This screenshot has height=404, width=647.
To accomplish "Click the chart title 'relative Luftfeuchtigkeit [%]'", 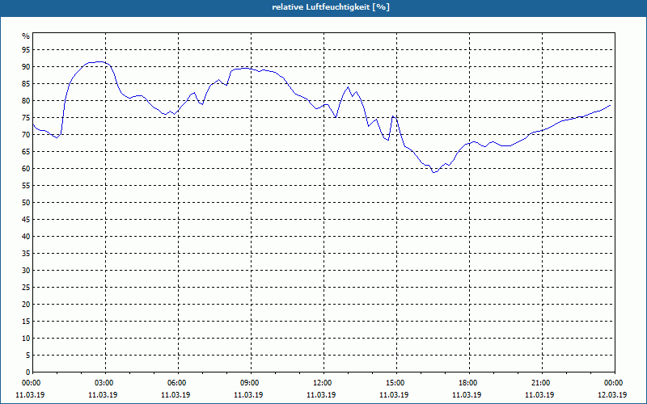I will coord(331,7).
